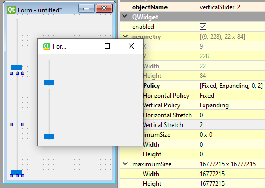Screen dimensions: 265x188
Task: Select the Policy property label
Action: [151, 86]
